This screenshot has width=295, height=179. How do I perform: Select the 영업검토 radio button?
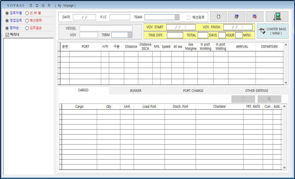[7, 20]
